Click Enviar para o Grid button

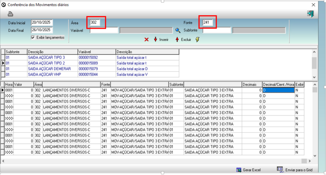295,170
